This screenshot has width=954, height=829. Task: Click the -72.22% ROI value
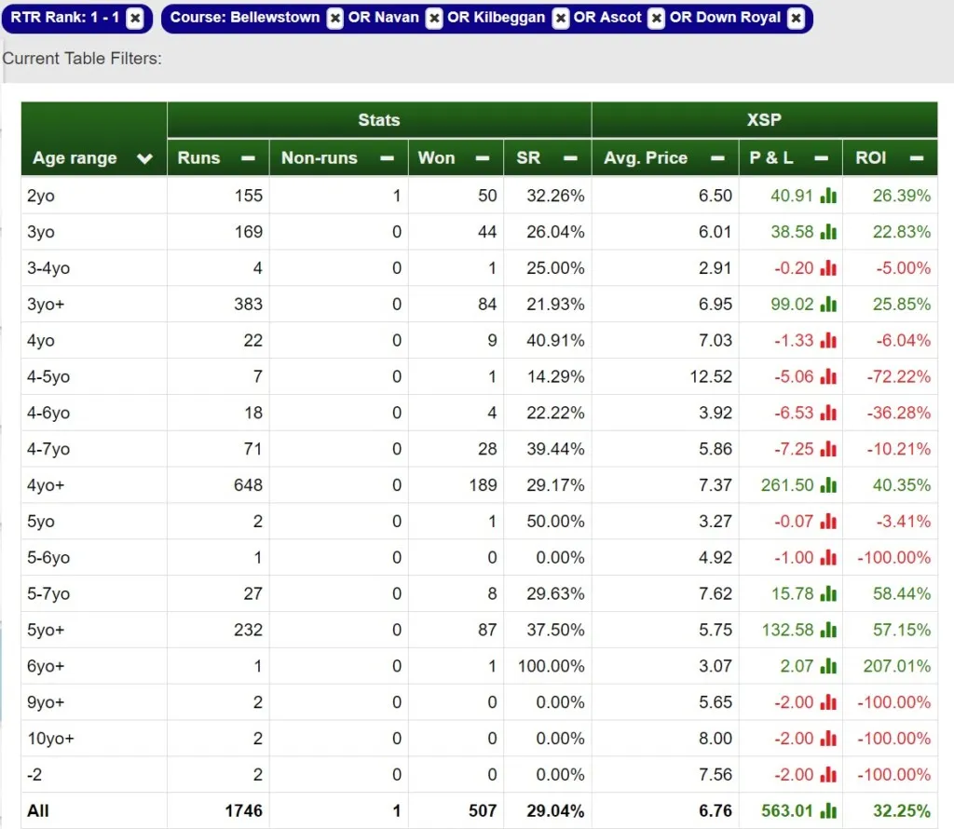pyautogui.click(x=899, y=376)
